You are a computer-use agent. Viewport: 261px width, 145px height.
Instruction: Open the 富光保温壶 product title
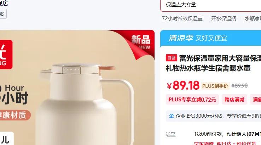click(213, 63)
